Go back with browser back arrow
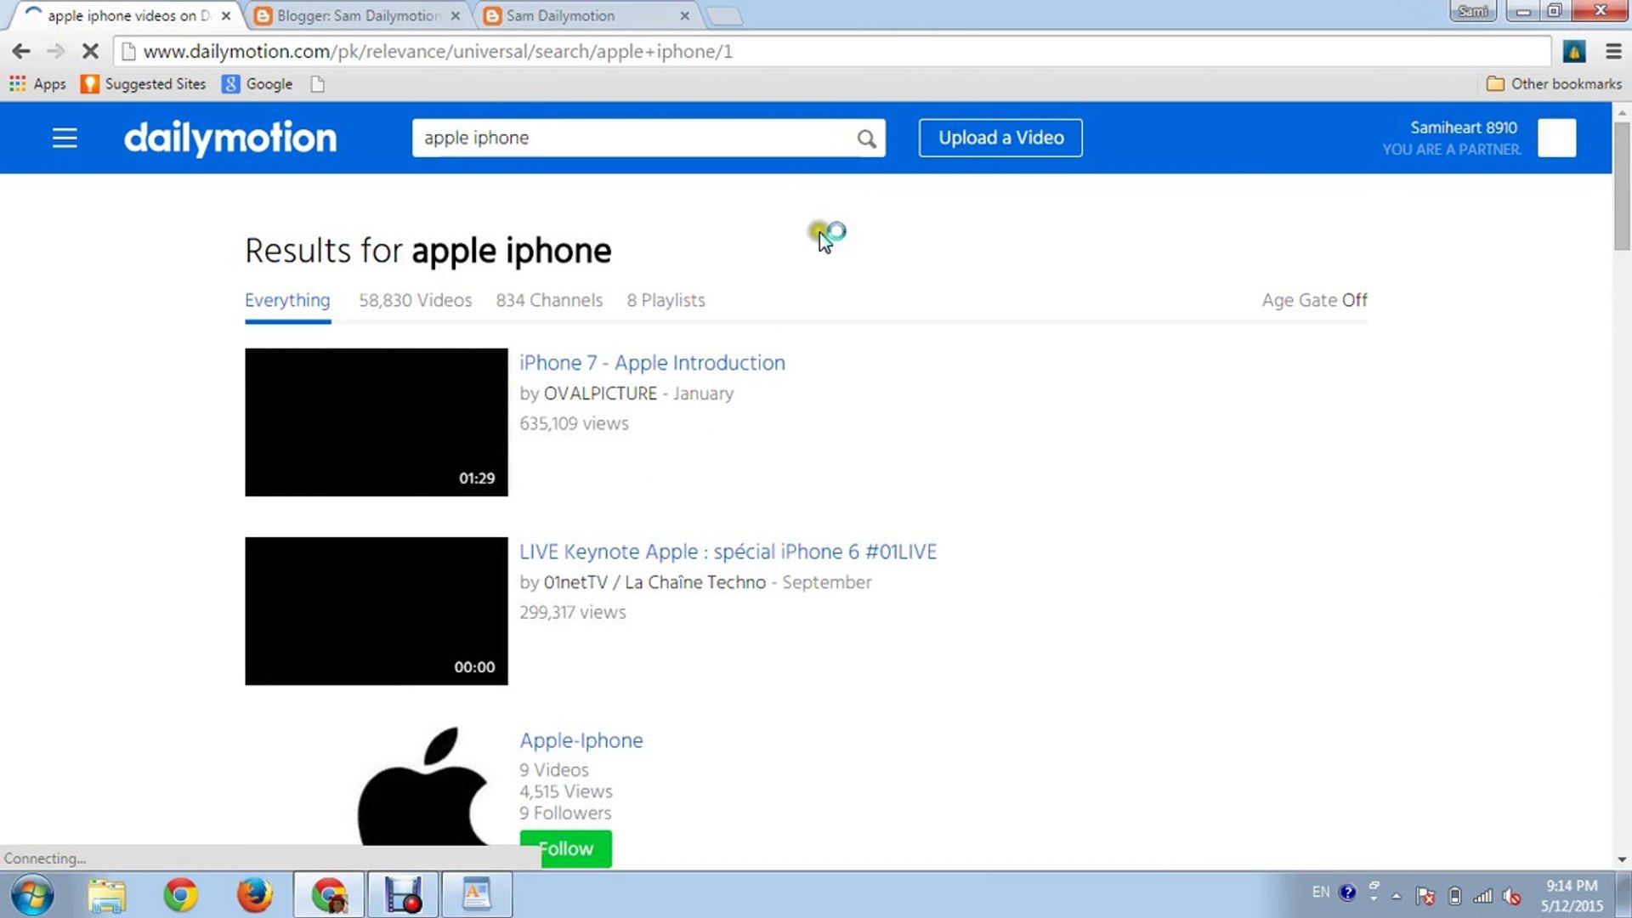1632x918 pixels. 21,51
